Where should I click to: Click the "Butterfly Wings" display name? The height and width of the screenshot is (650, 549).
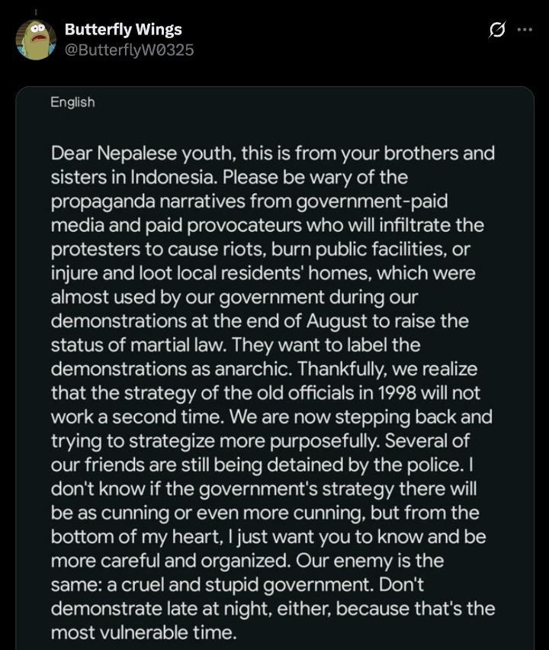click(x=123, y=30)
